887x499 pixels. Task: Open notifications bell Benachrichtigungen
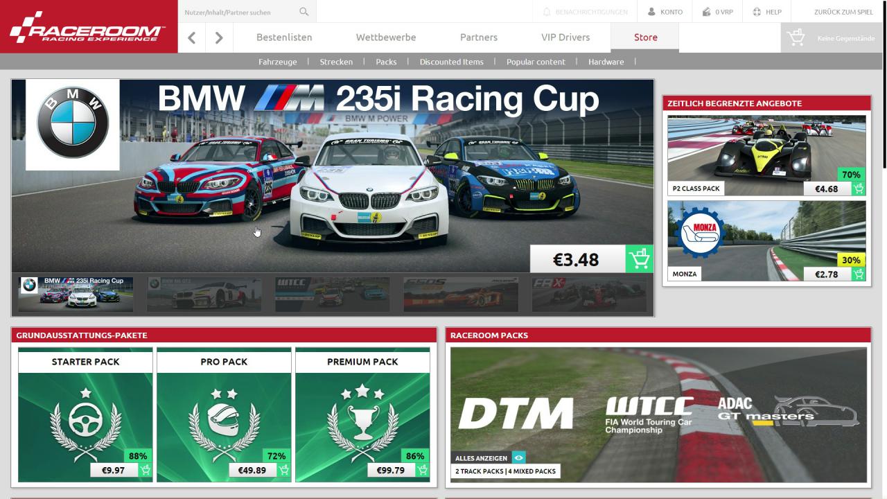(x=585, y=12)
